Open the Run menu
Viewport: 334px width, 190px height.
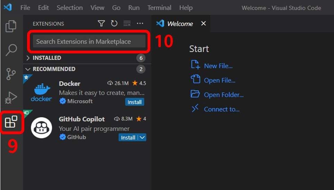coord(134,8)
